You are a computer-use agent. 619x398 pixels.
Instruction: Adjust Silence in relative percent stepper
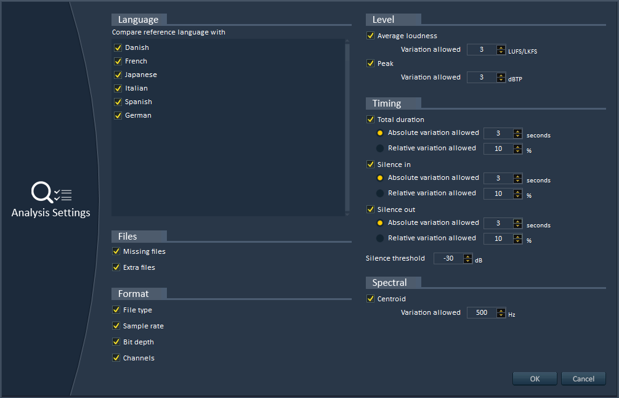(517, 194)
